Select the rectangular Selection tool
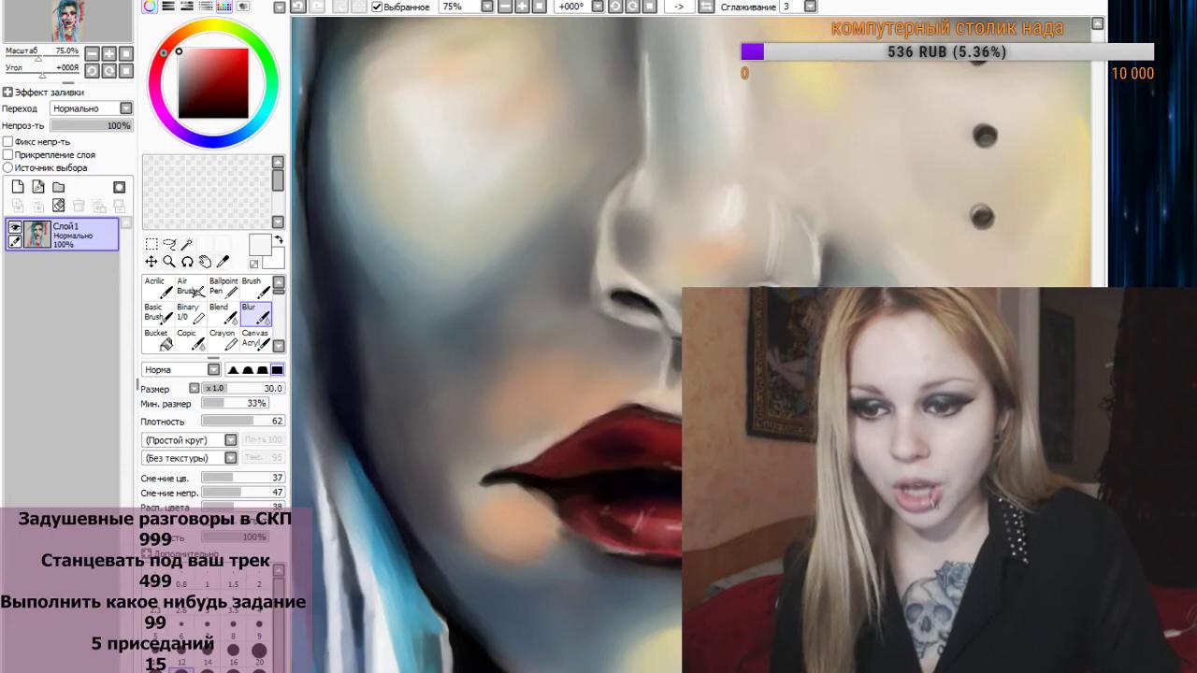Screen dimensions: 1197x673 coord(151,245)
